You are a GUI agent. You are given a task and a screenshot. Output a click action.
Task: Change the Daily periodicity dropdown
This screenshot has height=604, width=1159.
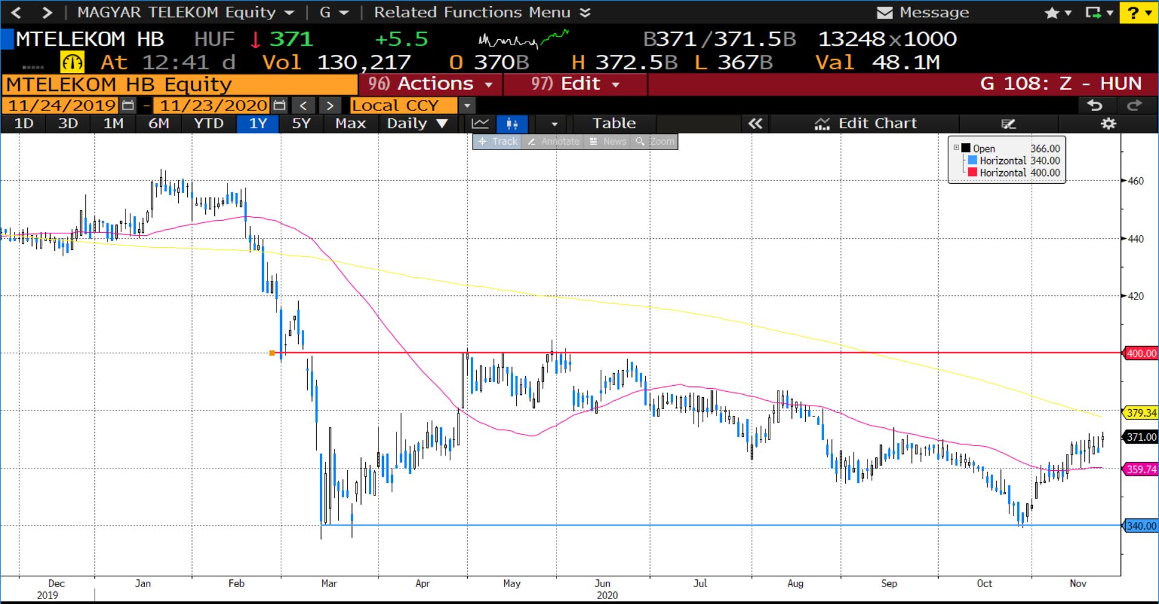[417, 124]
